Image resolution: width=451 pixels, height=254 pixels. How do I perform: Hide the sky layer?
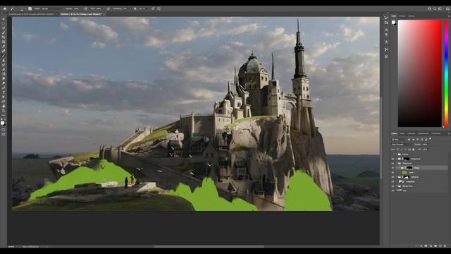pyautogui.click(x=393, y=190)
